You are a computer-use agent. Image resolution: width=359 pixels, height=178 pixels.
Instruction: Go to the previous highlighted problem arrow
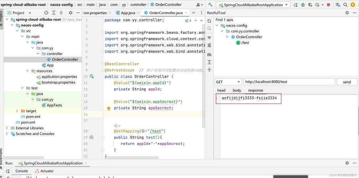click(x=196, y=21)
